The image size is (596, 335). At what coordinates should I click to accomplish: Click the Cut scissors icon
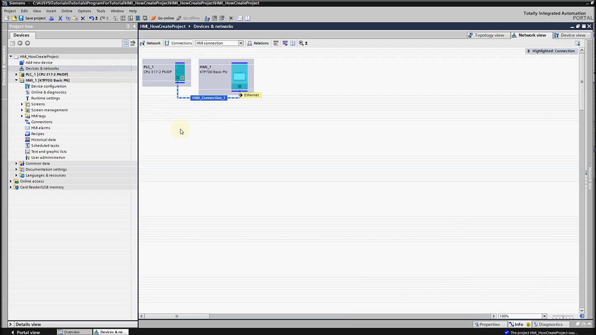point(61,18)
